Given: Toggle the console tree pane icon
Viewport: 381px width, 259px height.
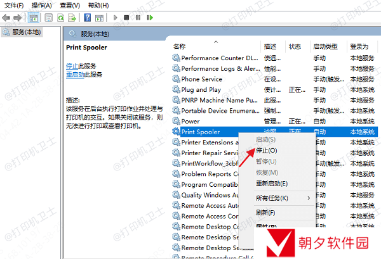Looking at the screenshot, I should tap(34, 18).
